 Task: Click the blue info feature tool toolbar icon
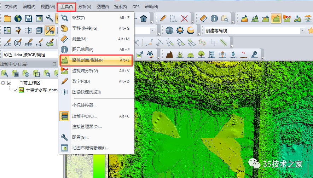pyautogui.click(x=214, y=19)
